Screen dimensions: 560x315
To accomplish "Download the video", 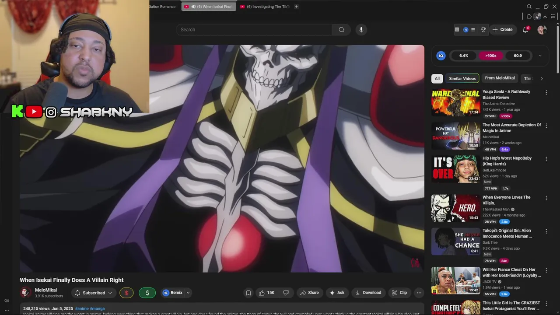I will 368,293.
